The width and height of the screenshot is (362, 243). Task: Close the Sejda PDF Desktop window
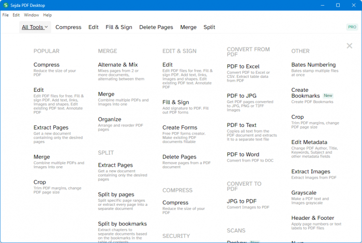[353, 5]
